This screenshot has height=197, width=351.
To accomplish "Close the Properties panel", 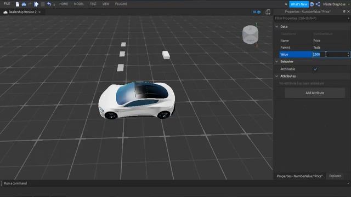I will (x=348, y=11).
